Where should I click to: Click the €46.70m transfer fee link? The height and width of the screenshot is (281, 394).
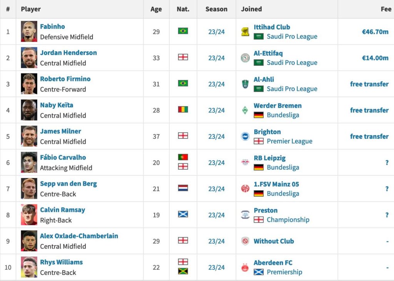tap(375, 32)
